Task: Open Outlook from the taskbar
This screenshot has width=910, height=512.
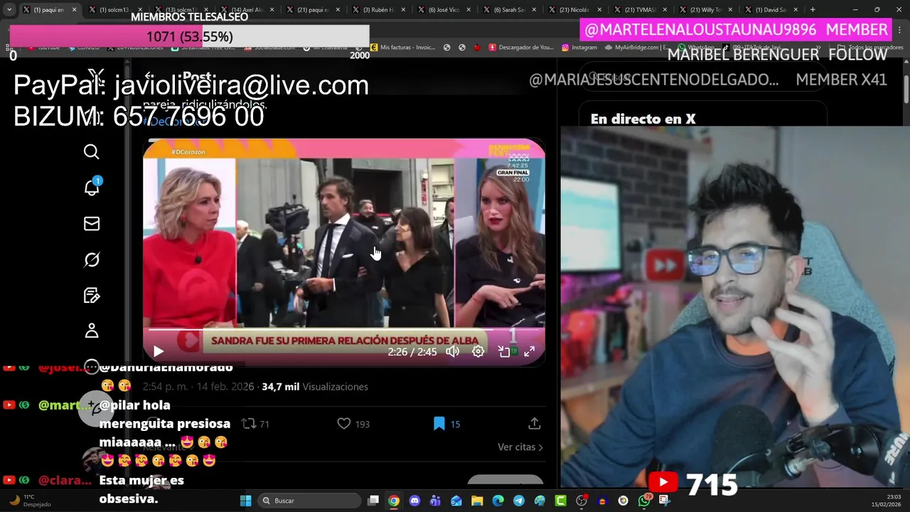Action: [456, 501]
